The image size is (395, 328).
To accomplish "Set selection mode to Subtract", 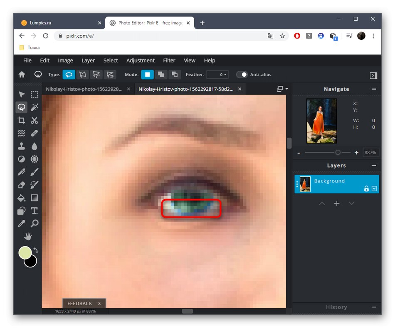I will (x=175, y=75).
